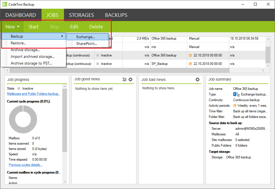This screenshot has height=189, width=275.
Task: Open Job good news settings gear
Action: pyautogui.click(x=130, y=79)
